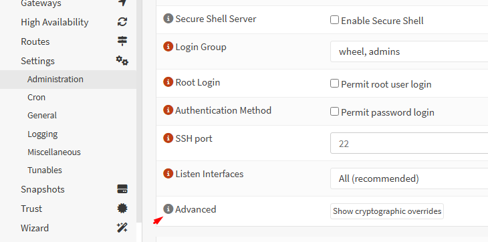Click the Advanced row info icon
488x242 pixels.
pyautogui.click(x=168, y=209)
